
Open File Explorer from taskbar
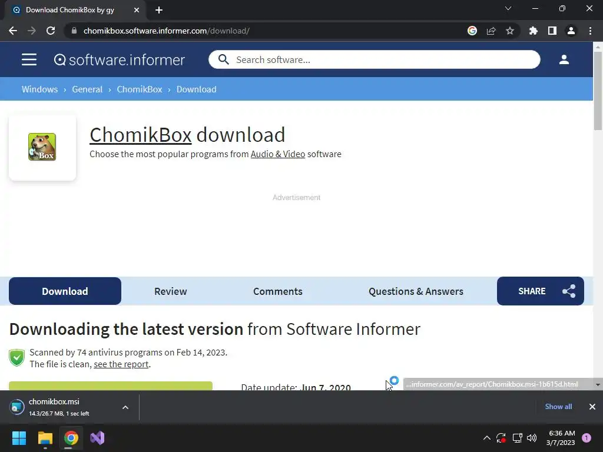[x=45, y=438]
